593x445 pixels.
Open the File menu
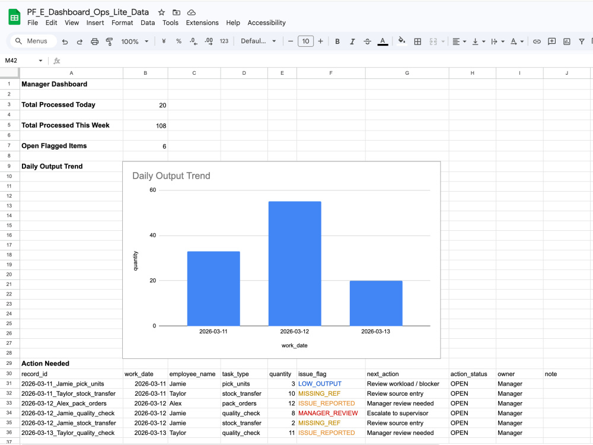(33, 23)
